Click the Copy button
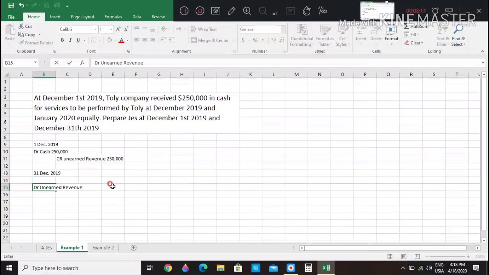The height and width of the screenshot is (275, 489). [x=27, y=35]
